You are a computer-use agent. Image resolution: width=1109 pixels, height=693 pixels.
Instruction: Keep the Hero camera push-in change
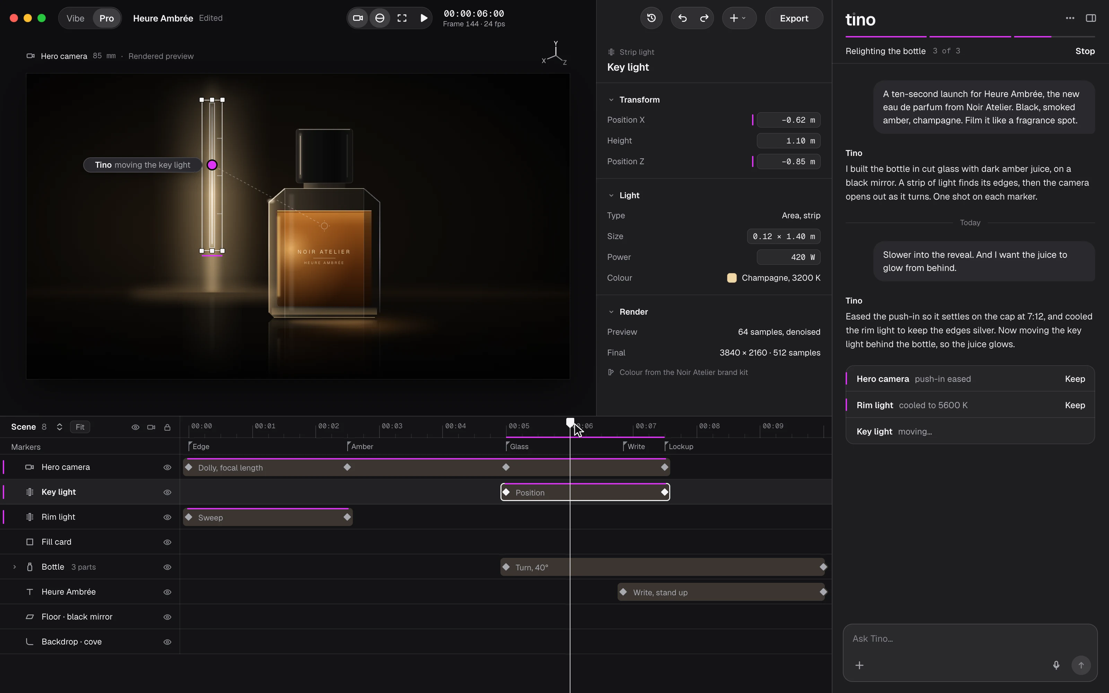(x=1075, y=379)
